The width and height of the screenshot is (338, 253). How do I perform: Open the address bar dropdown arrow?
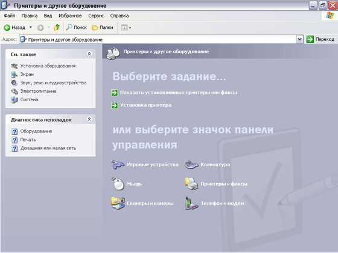(299, 39)
